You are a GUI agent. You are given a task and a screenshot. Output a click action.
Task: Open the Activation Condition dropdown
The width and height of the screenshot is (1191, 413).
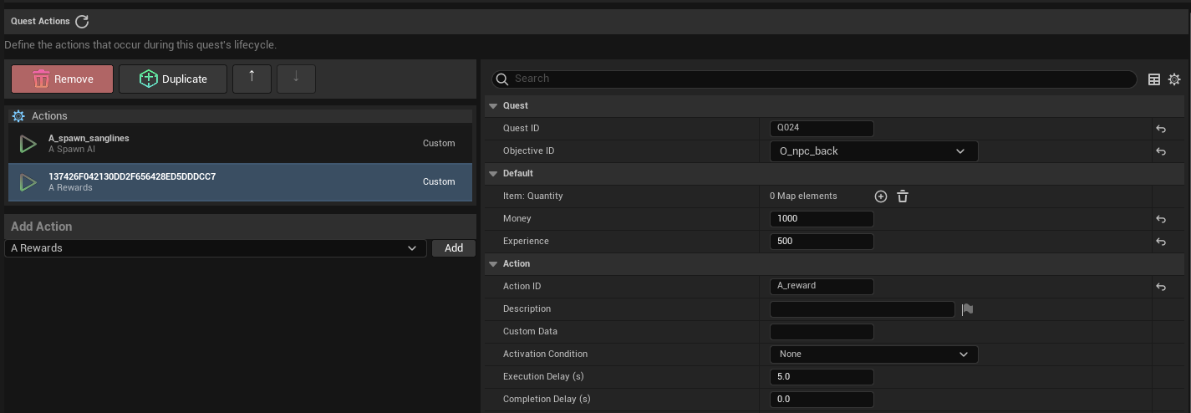tap(873, 354)
